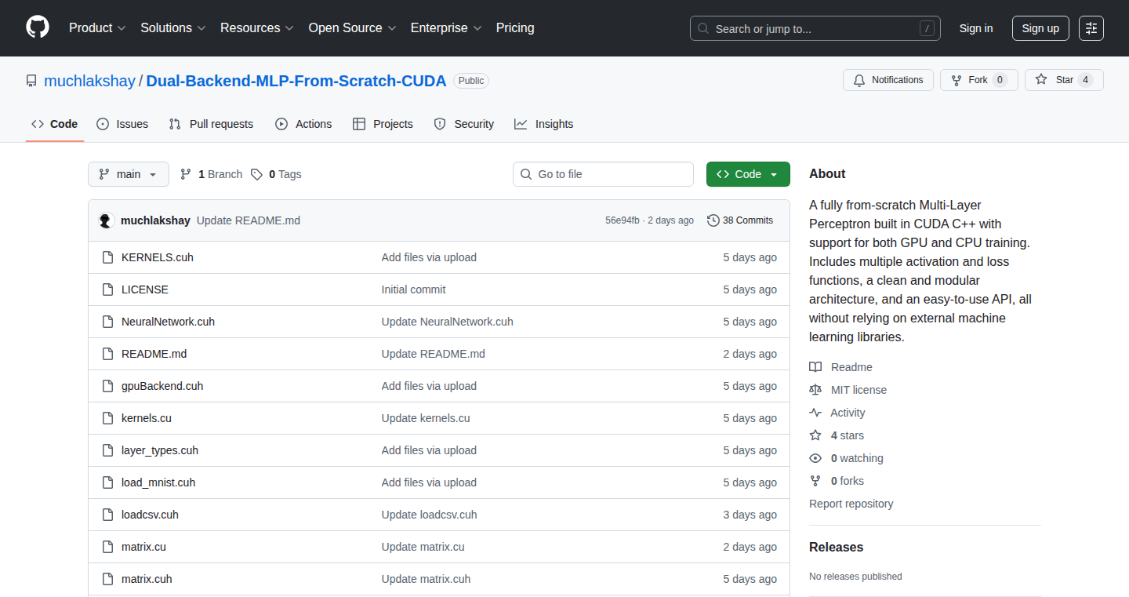Screen dimensions: 1129x597
Task: Open the Update README.md latest commit message
Action: pos(249,220)
